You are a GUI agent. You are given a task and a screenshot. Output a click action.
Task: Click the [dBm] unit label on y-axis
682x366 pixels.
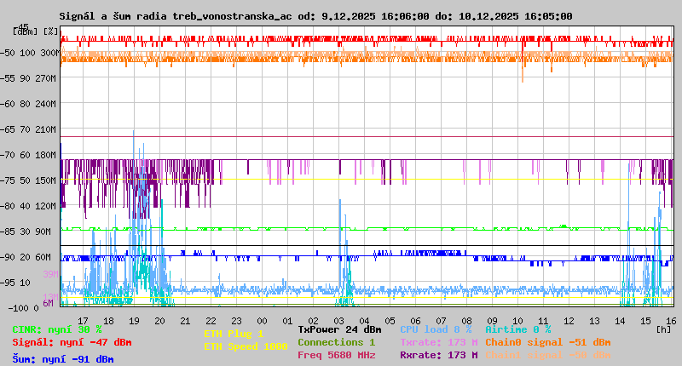coord(25,31)
